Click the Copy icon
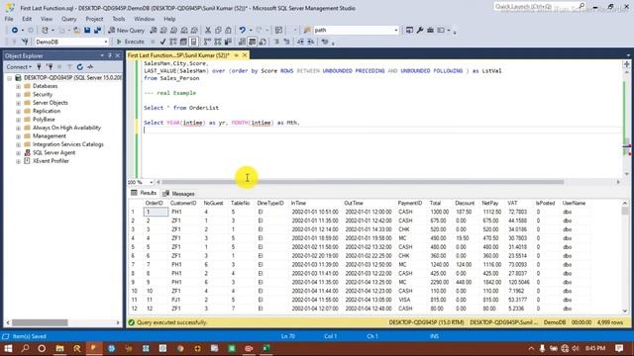 pos(218,31)
